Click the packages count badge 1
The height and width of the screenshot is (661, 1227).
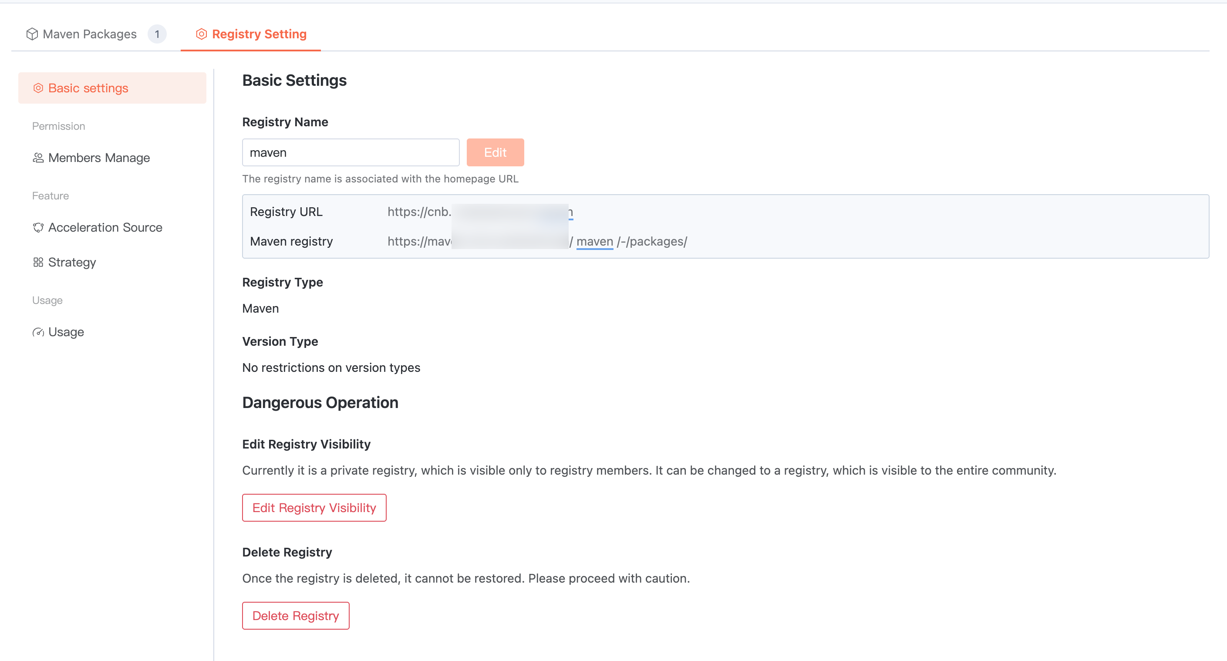(x=157, y=34)
